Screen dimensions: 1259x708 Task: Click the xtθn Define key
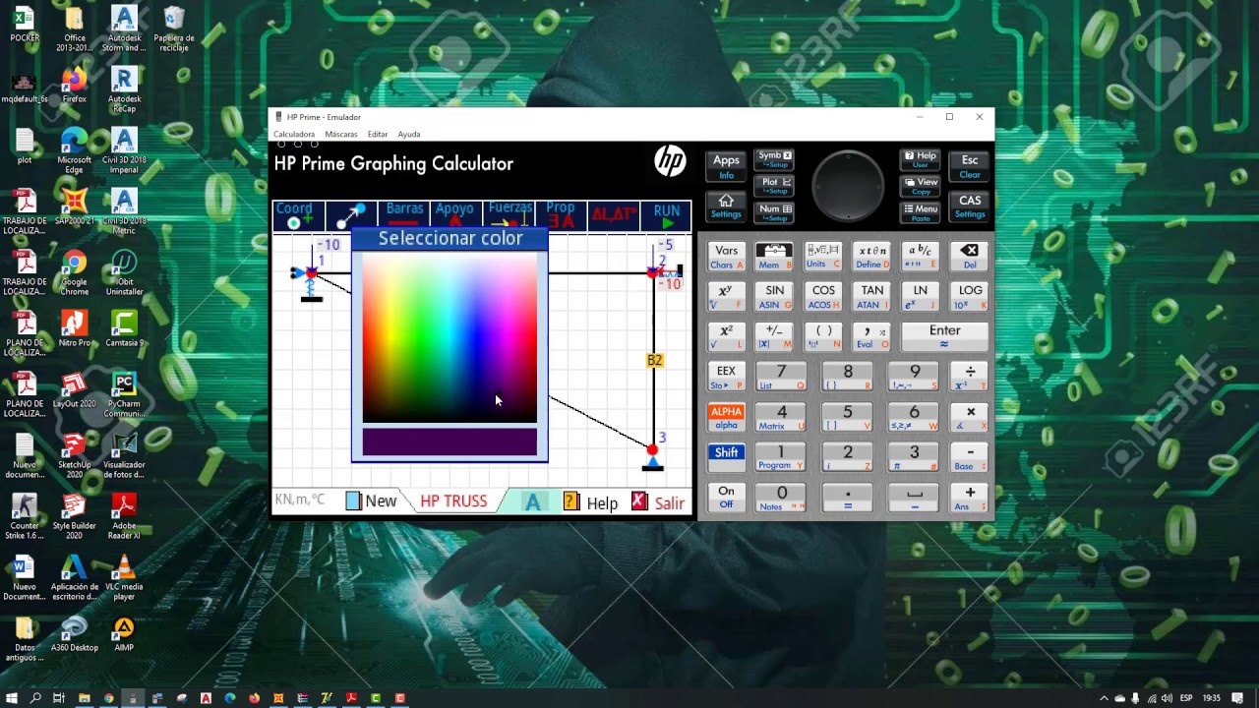point(871,257)
